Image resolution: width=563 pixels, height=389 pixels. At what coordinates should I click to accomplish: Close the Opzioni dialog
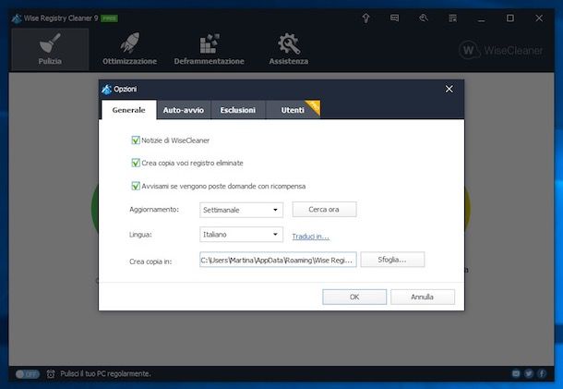click(449, 89)
